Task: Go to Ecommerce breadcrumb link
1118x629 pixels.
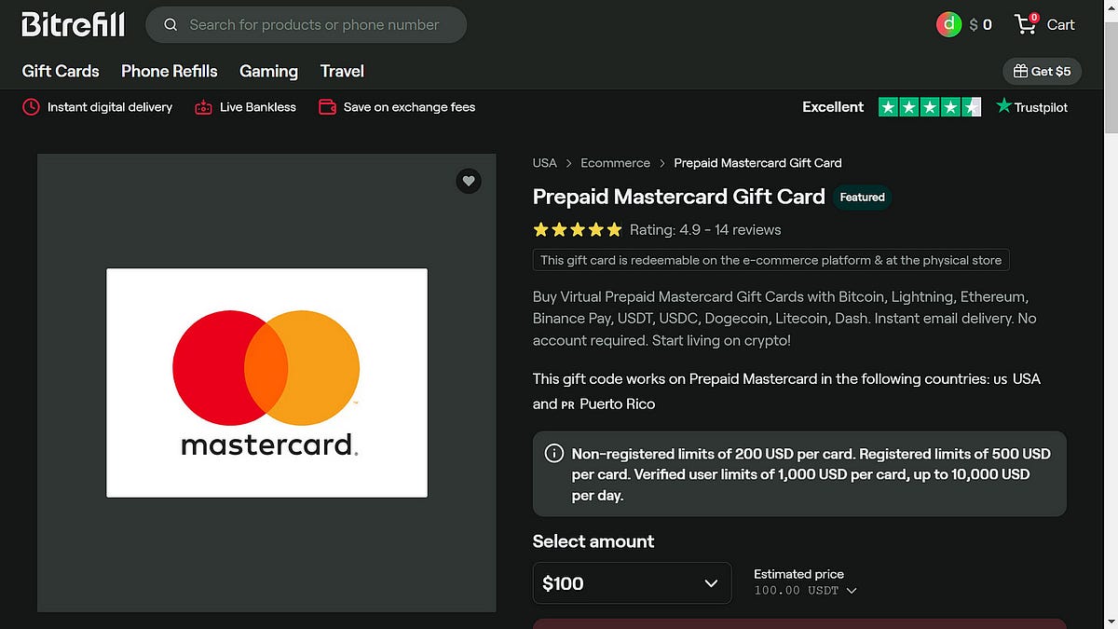Action: [x=615, y=163]
